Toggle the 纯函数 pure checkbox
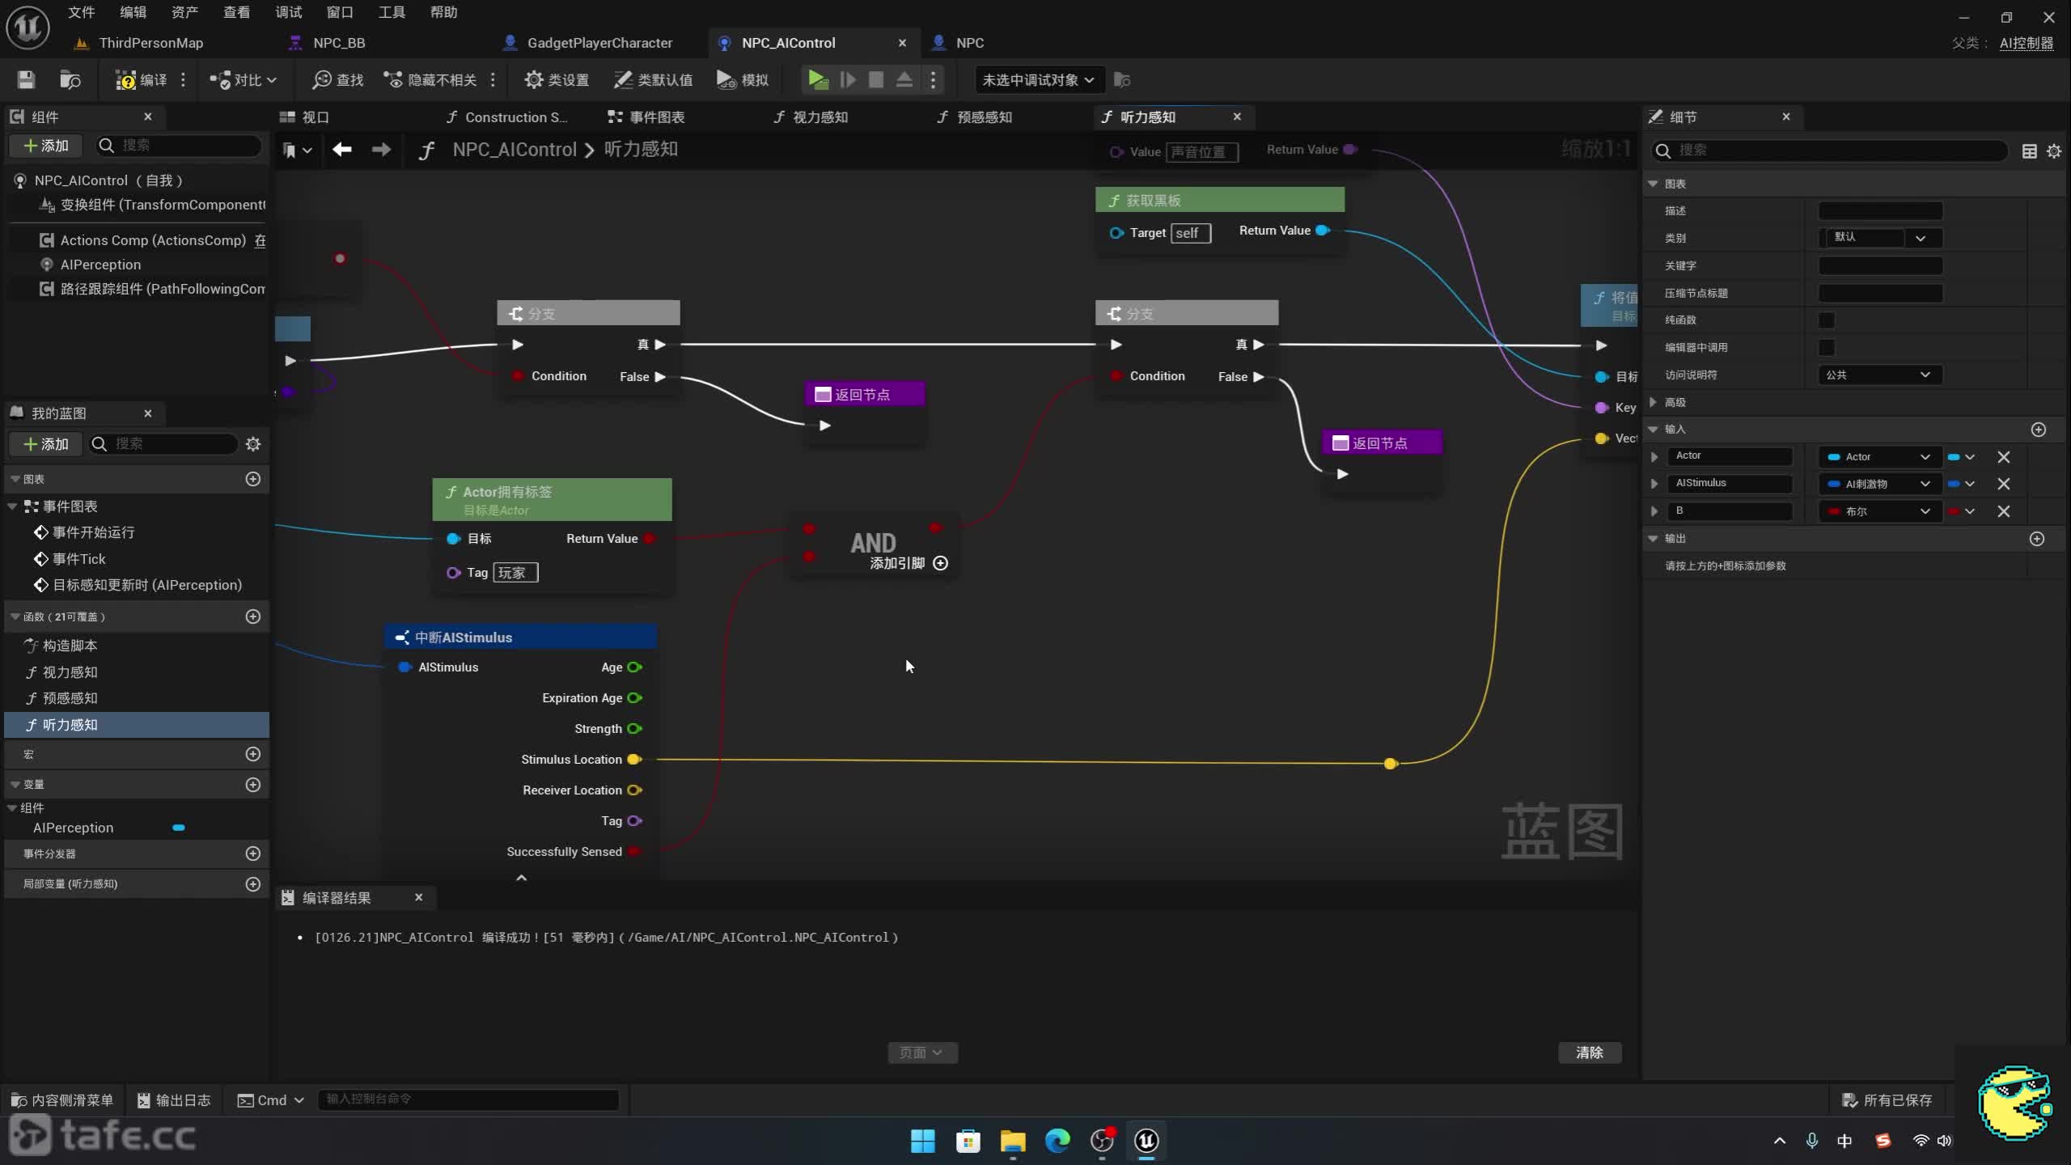Image resolution: width=2071 pixels, height=1165 pixels. click(1827, 320)
